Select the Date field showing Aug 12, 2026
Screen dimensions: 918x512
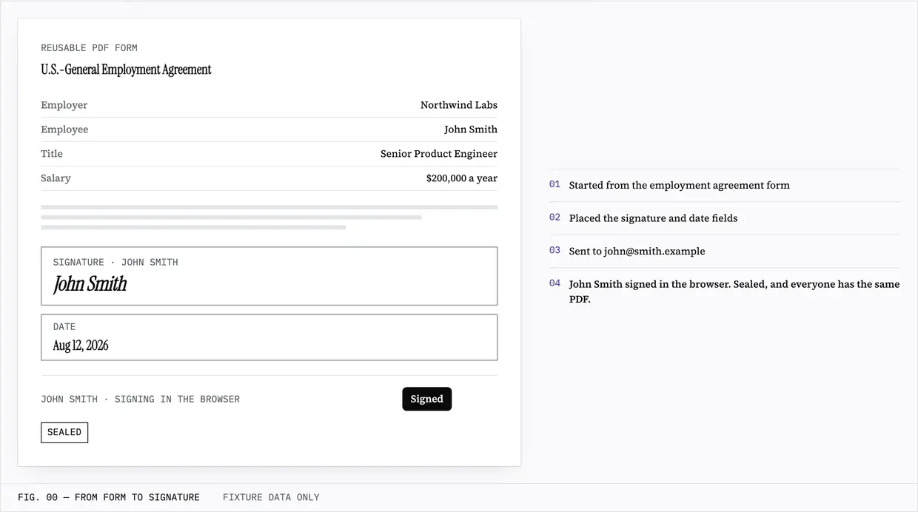[269, 337]
